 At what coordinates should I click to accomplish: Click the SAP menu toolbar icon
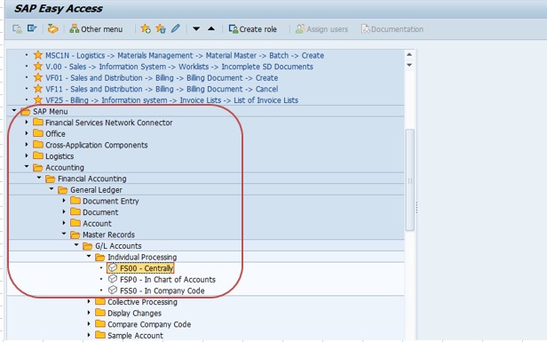coord(32,28)
